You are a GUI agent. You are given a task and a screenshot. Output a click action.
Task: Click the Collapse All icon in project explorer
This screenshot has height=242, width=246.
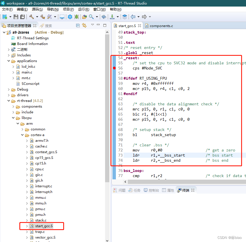pos(78,25)
